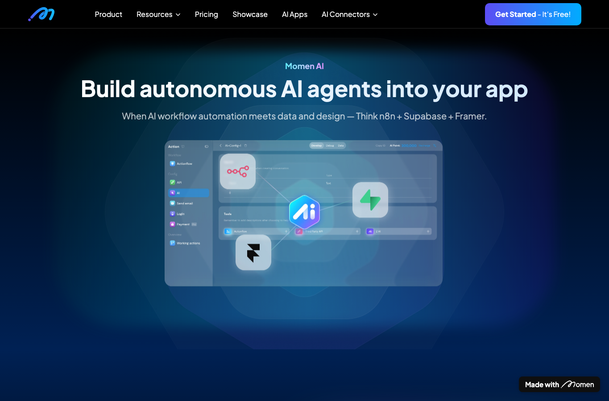Screen dimensions: 609x401
Task: Navigate to AI Apps
Action: tap(294, 14)
